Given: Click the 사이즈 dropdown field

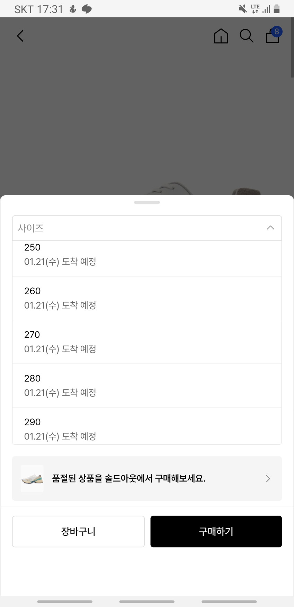Looking at the screenshot, I should pos(139,228).
